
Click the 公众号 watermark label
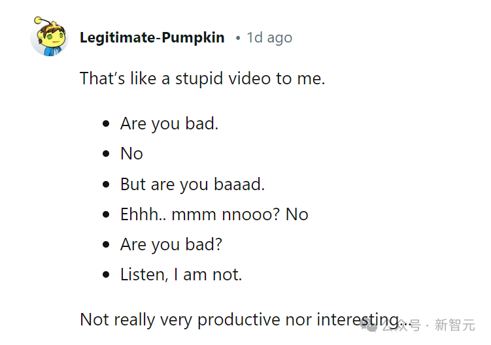[401, 325]
